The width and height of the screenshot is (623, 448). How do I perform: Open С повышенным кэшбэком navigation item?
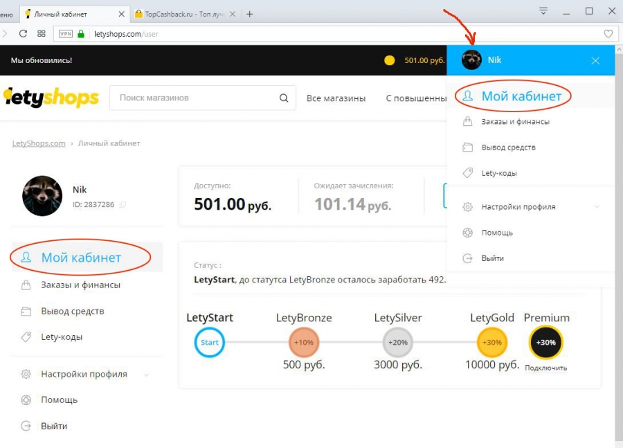pyautogui.click(x=416, y=98)
